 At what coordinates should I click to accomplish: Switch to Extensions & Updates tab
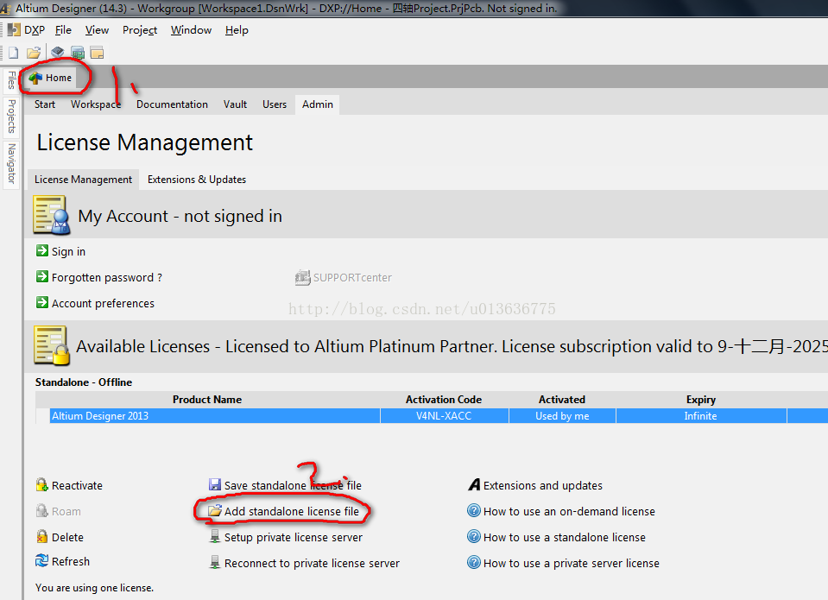197,180
